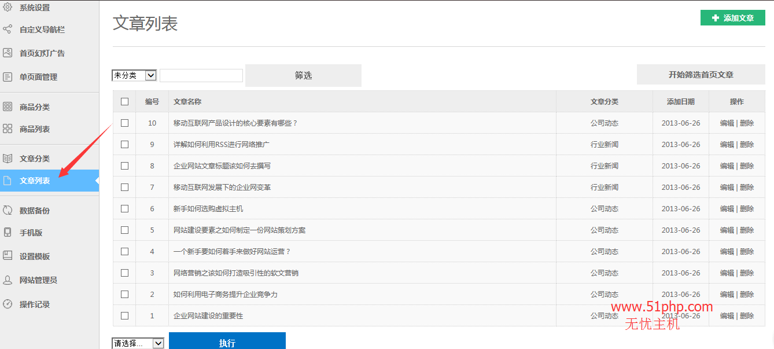Click the 商品列表 squares icon
The height and width of the screenshot is (349, 774).
click(8, 128)
